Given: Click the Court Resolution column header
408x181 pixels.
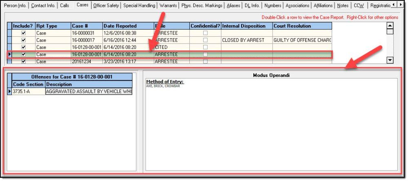Looking at the screenshot, I should [x=302, y=26].
